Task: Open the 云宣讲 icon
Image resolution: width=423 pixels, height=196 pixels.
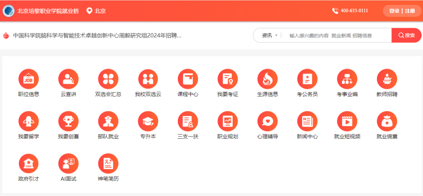Action: [69, 79]
